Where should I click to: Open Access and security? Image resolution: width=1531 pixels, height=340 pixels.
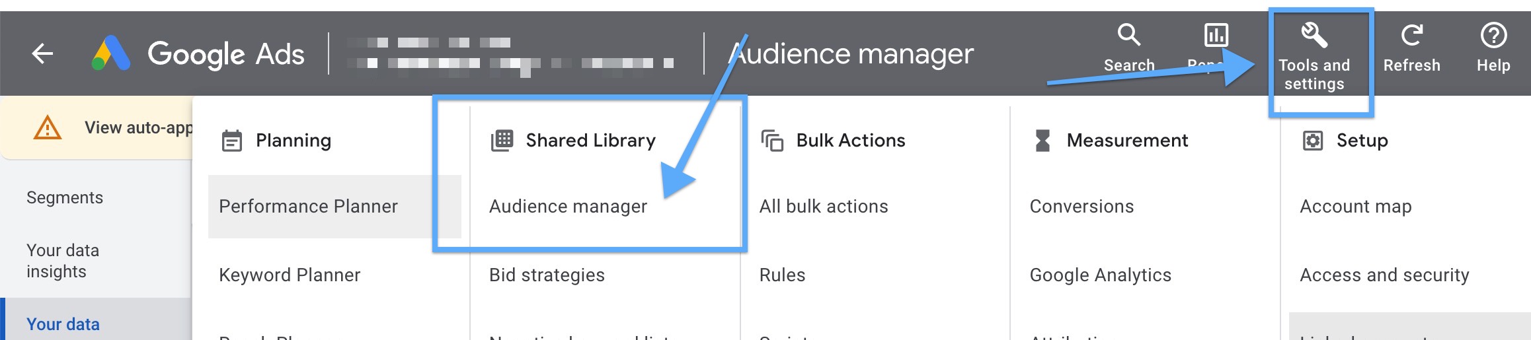(1384, 275)
